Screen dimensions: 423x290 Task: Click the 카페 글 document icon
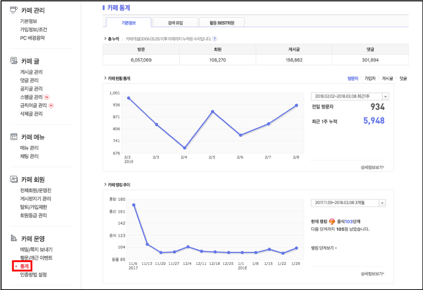coord(14,60)
